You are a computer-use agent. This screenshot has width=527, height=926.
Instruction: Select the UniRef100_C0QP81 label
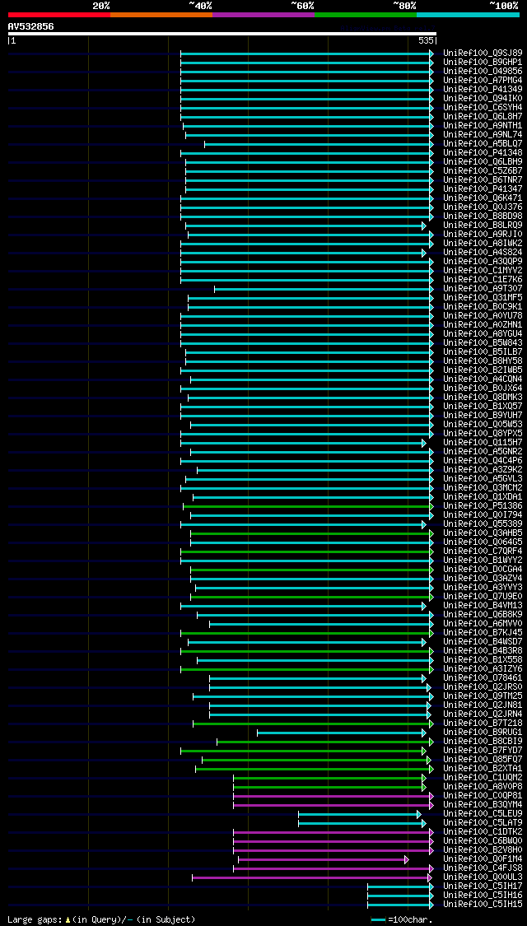(483, 796)
